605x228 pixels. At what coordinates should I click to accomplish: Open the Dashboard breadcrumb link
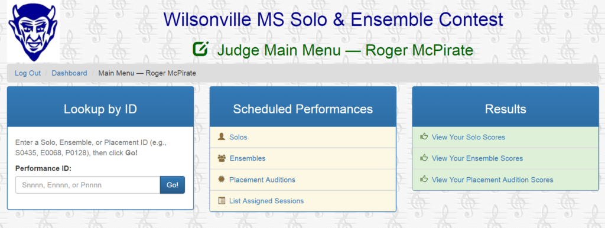tap(70, 73)
